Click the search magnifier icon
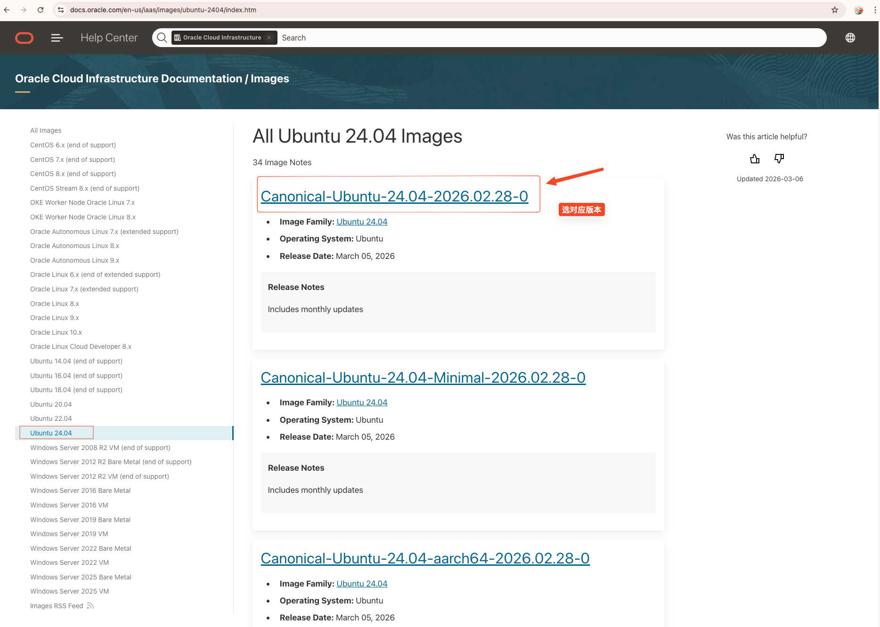 coord(162,38)
